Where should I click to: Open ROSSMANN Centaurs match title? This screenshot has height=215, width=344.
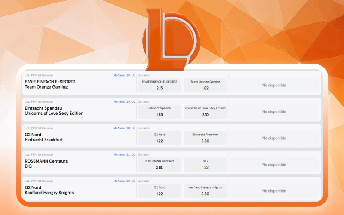46,161
